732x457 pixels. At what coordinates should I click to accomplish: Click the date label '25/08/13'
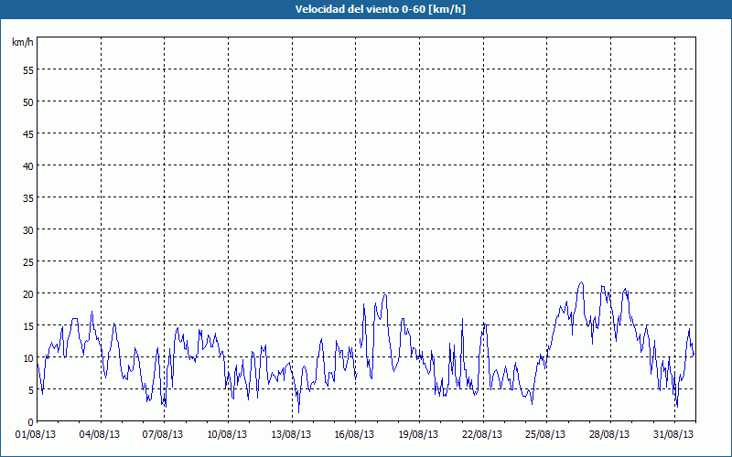[545, 434]
